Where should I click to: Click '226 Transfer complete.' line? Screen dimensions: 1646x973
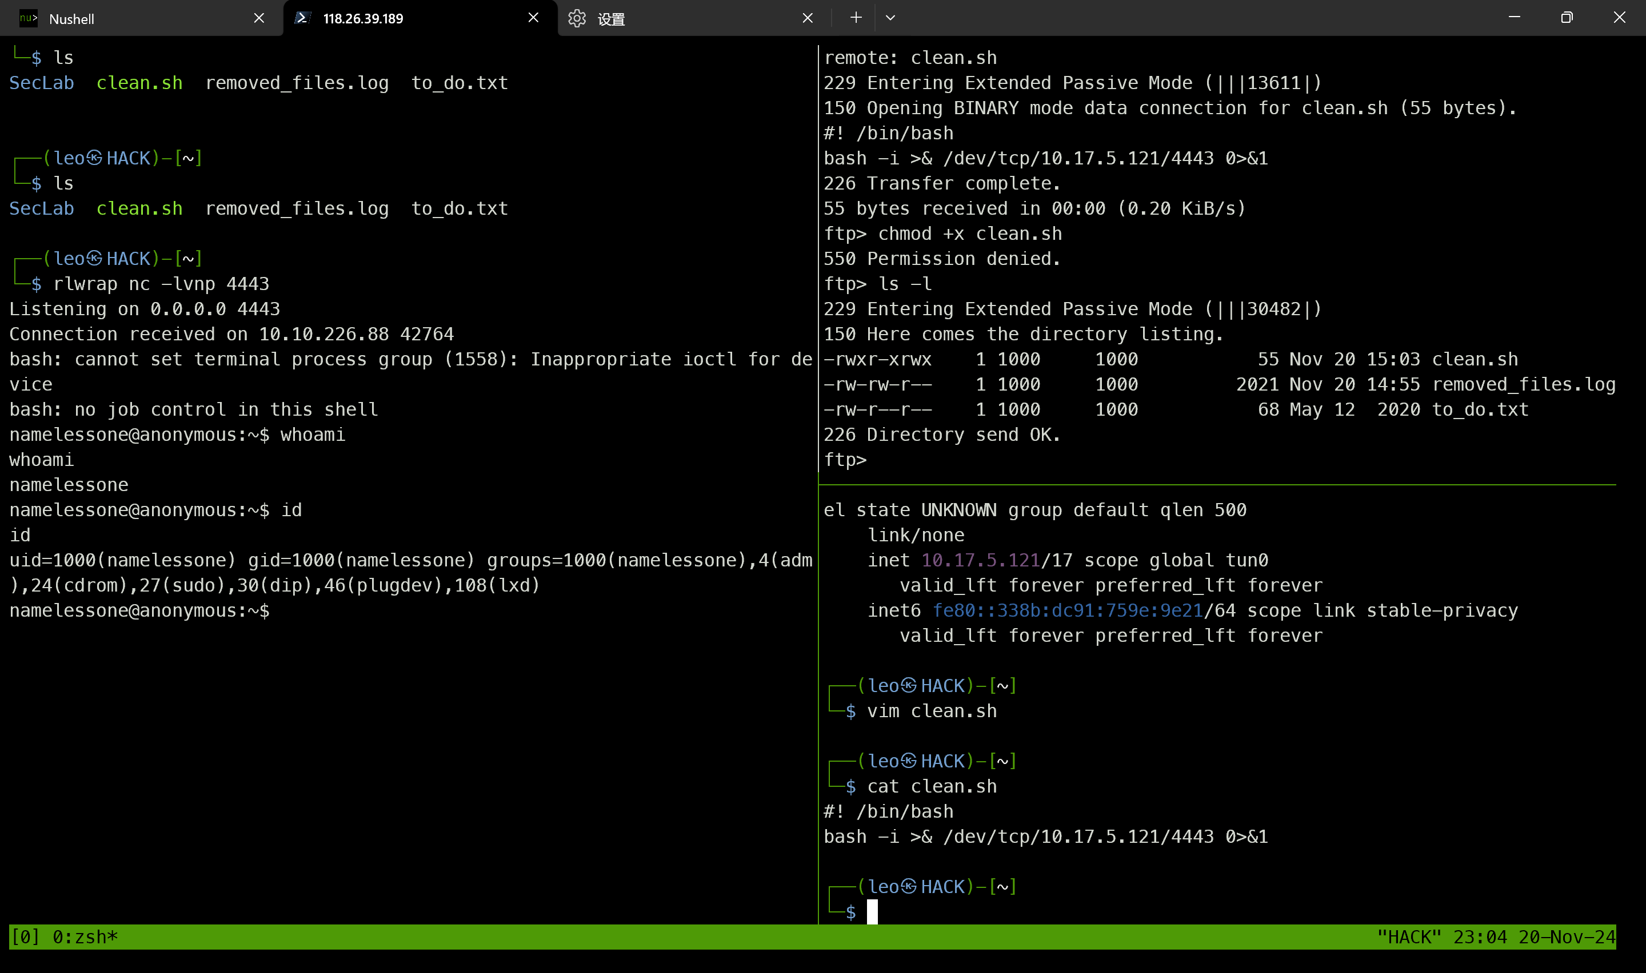click(942, 183)
